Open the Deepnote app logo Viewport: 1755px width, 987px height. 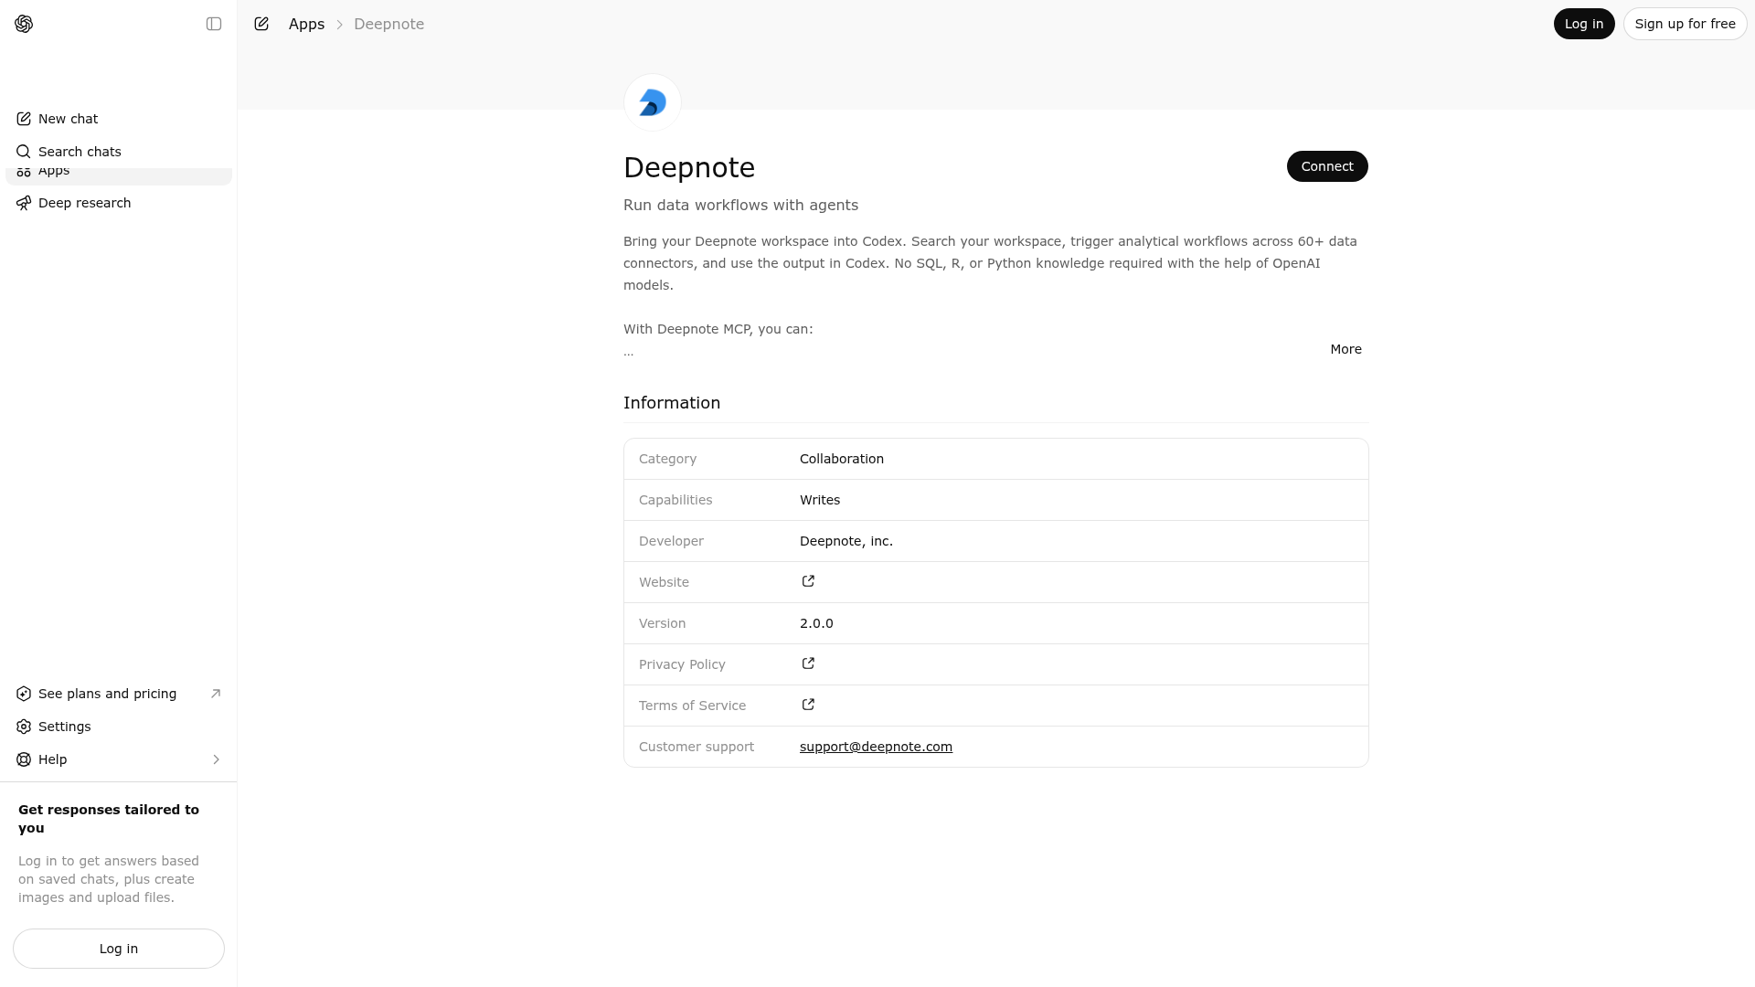[653, 102]
